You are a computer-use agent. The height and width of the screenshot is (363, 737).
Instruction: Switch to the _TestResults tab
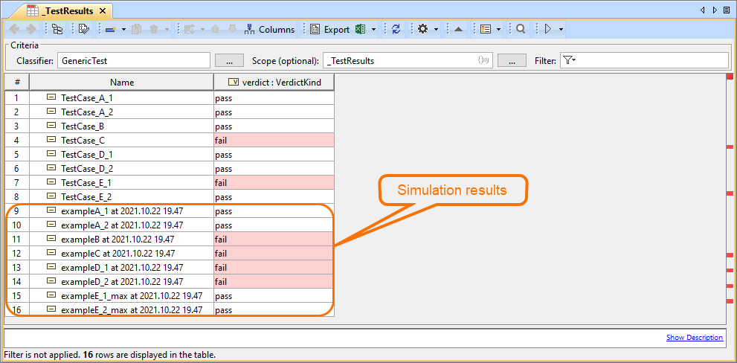point(66,10)
